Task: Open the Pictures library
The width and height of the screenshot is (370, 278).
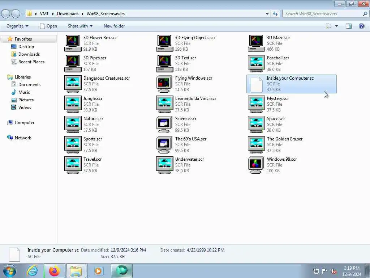Action: point(26,100)
